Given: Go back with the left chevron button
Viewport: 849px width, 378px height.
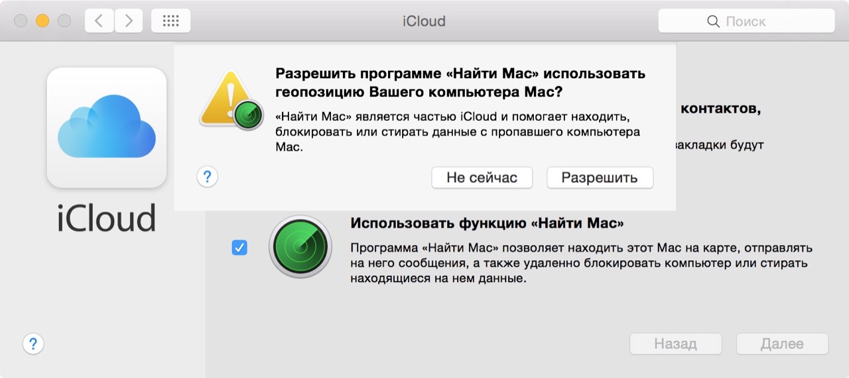Looking at the screenshot, I should (99, 21).
